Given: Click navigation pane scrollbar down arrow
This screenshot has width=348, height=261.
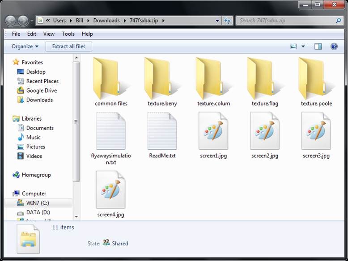Looking at the screenshot, I should [76, 216].
